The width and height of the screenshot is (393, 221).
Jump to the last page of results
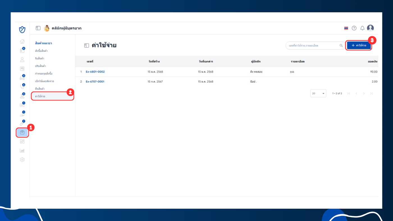point(372,94)
